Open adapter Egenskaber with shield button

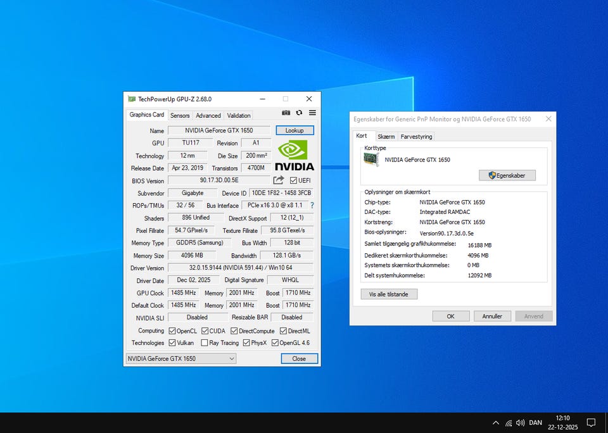[x=507, y=175]
